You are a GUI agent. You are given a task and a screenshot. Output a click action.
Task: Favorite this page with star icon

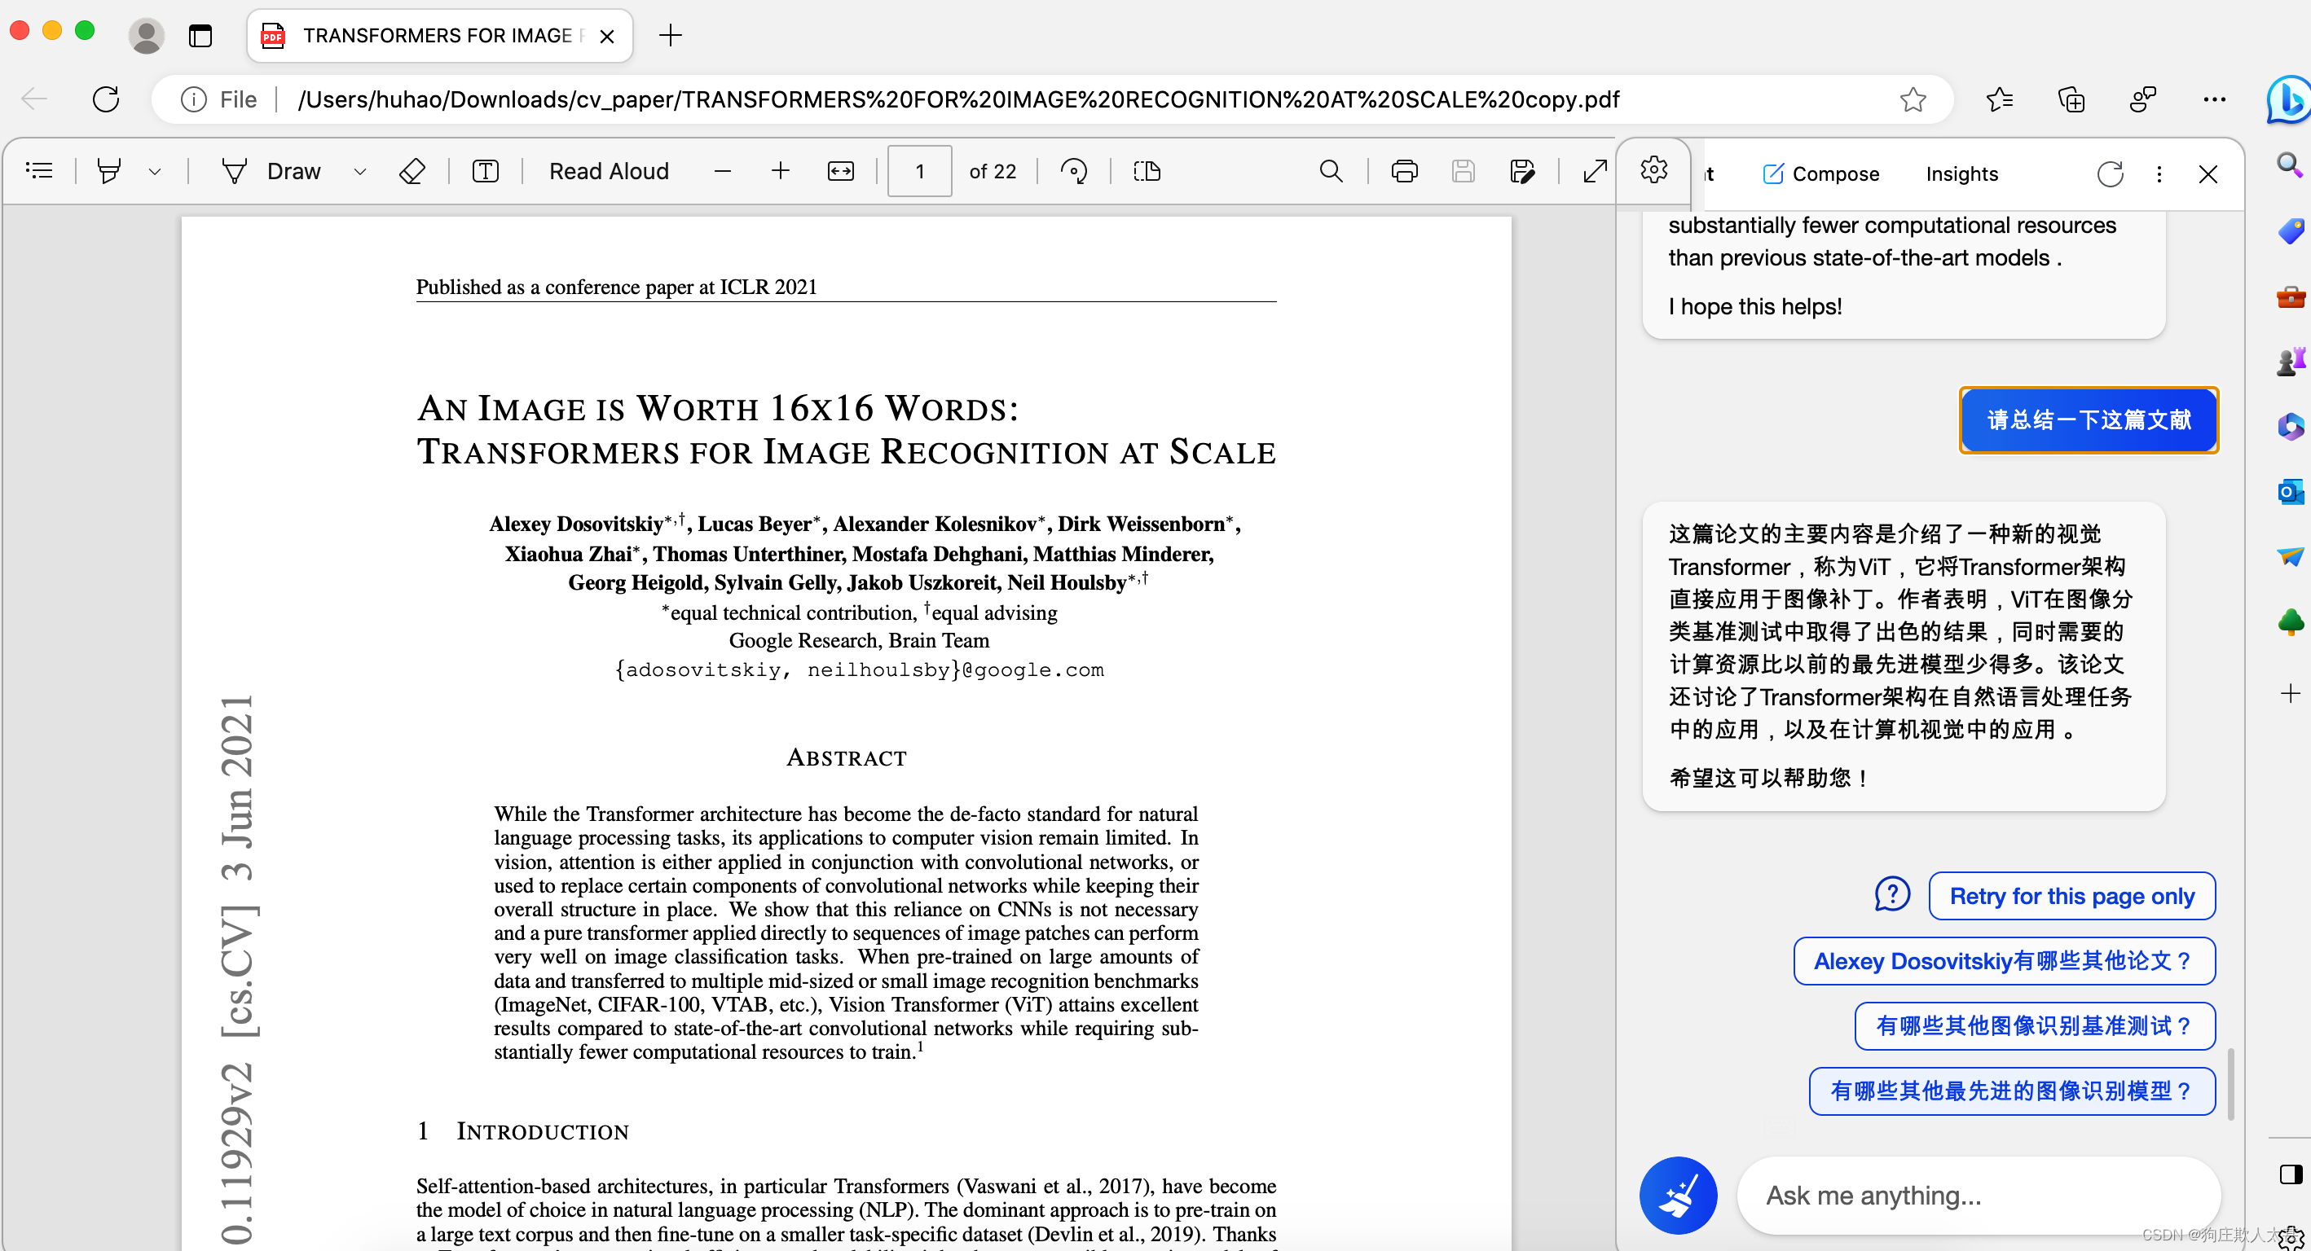(x=1913, y=99)
